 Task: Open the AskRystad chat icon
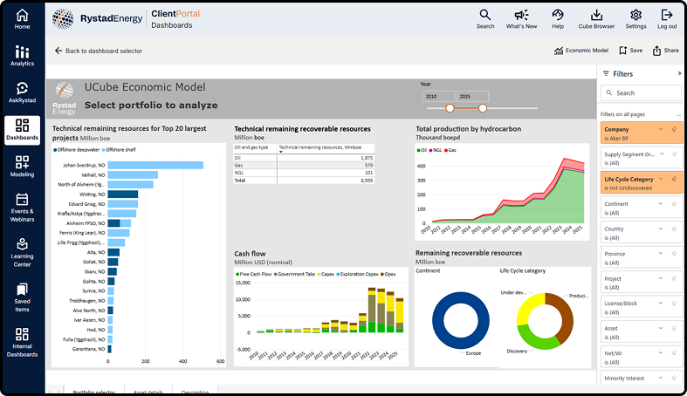point(22,92)
